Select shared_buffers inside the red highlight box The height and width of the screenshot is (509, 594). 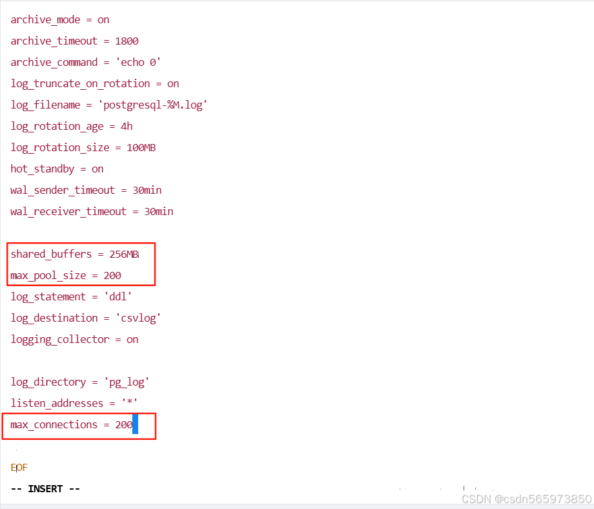click(x=50, y=254)
